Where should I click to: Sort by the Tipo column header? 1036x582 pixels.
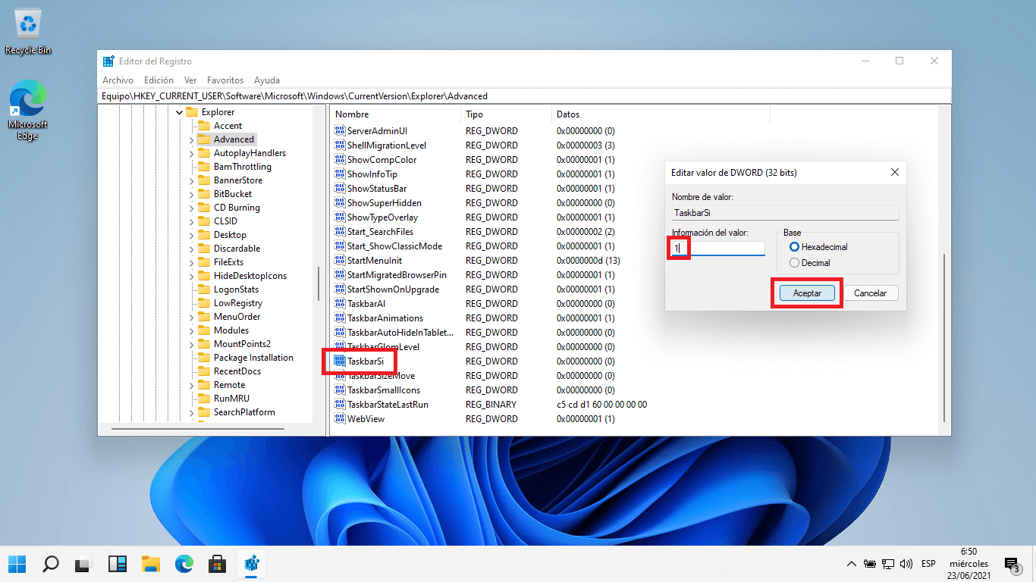coord(506,114)
